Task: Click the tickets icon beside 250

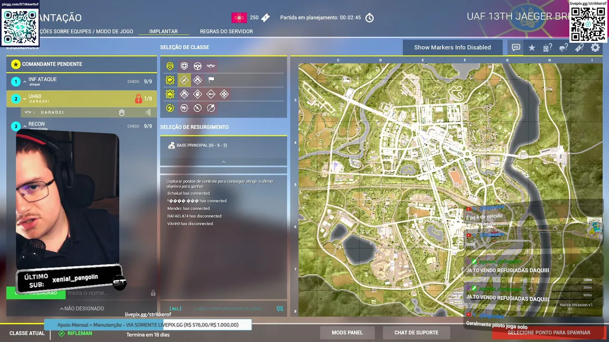Action: click(x=265, y=18)
